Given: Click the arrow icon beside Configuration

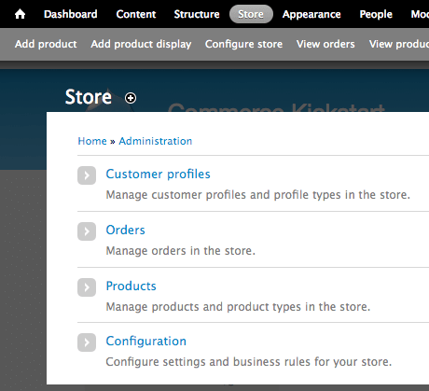Looking at the screenshot, I should click(87, 342).
